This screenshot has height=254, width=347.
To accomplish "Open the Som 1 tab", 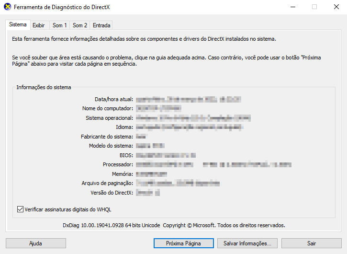I will (x=59, y=25).
